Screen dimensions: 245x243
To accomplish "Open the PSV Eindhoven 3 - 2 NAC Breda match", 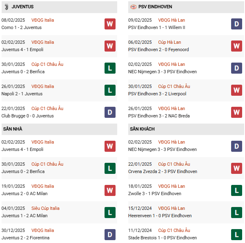I will [x=158, y=116].
